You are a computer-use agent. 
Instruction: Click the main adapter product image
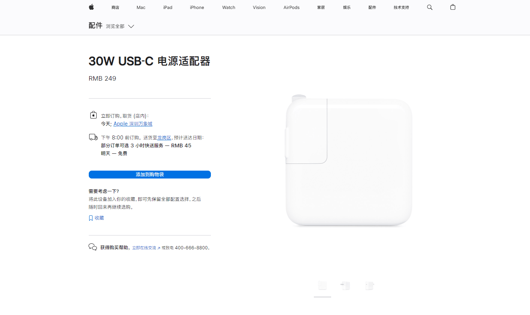pyautogui.click(x=349, y=160)
